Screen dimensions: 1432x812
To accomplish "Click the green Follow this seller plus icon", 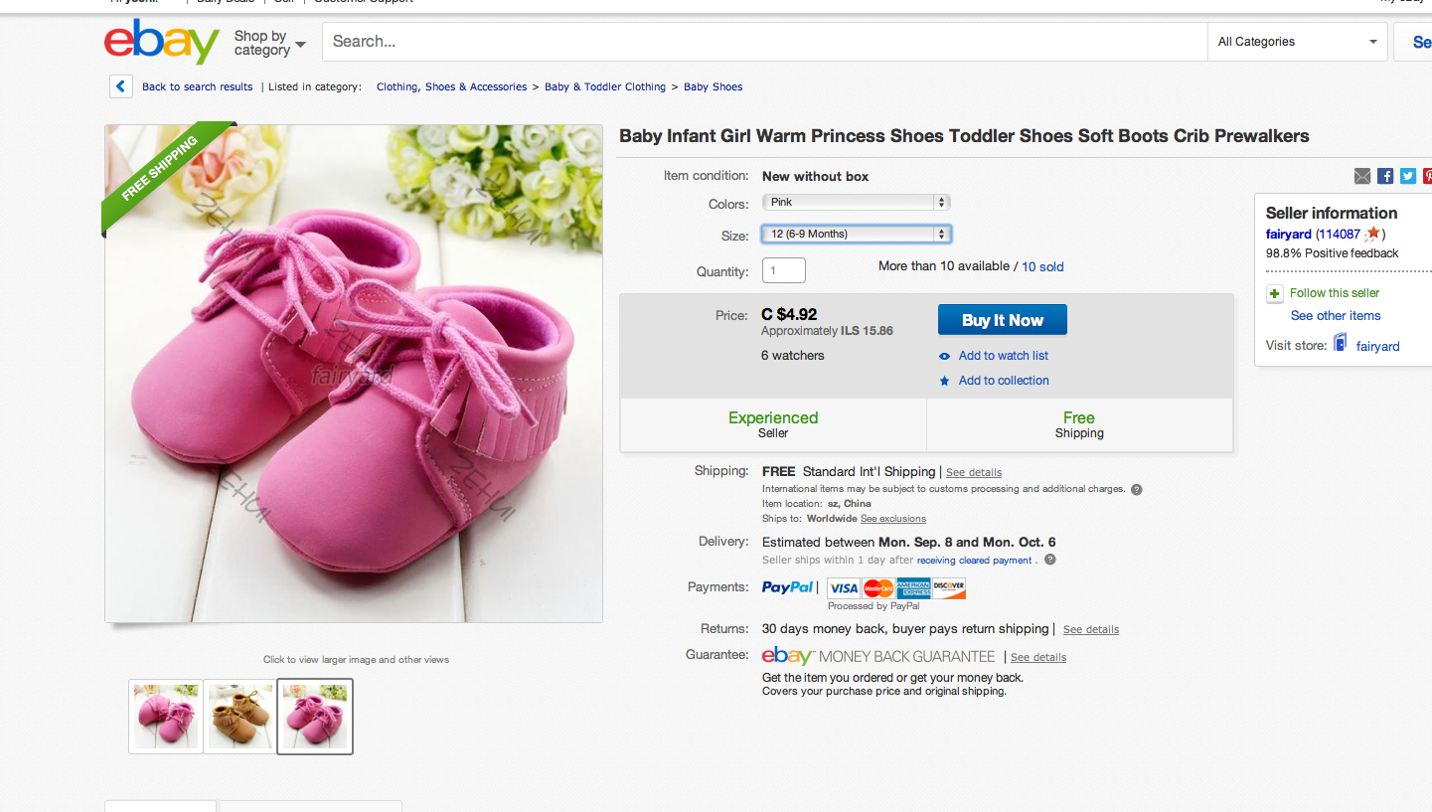I will pos(1275,293).
